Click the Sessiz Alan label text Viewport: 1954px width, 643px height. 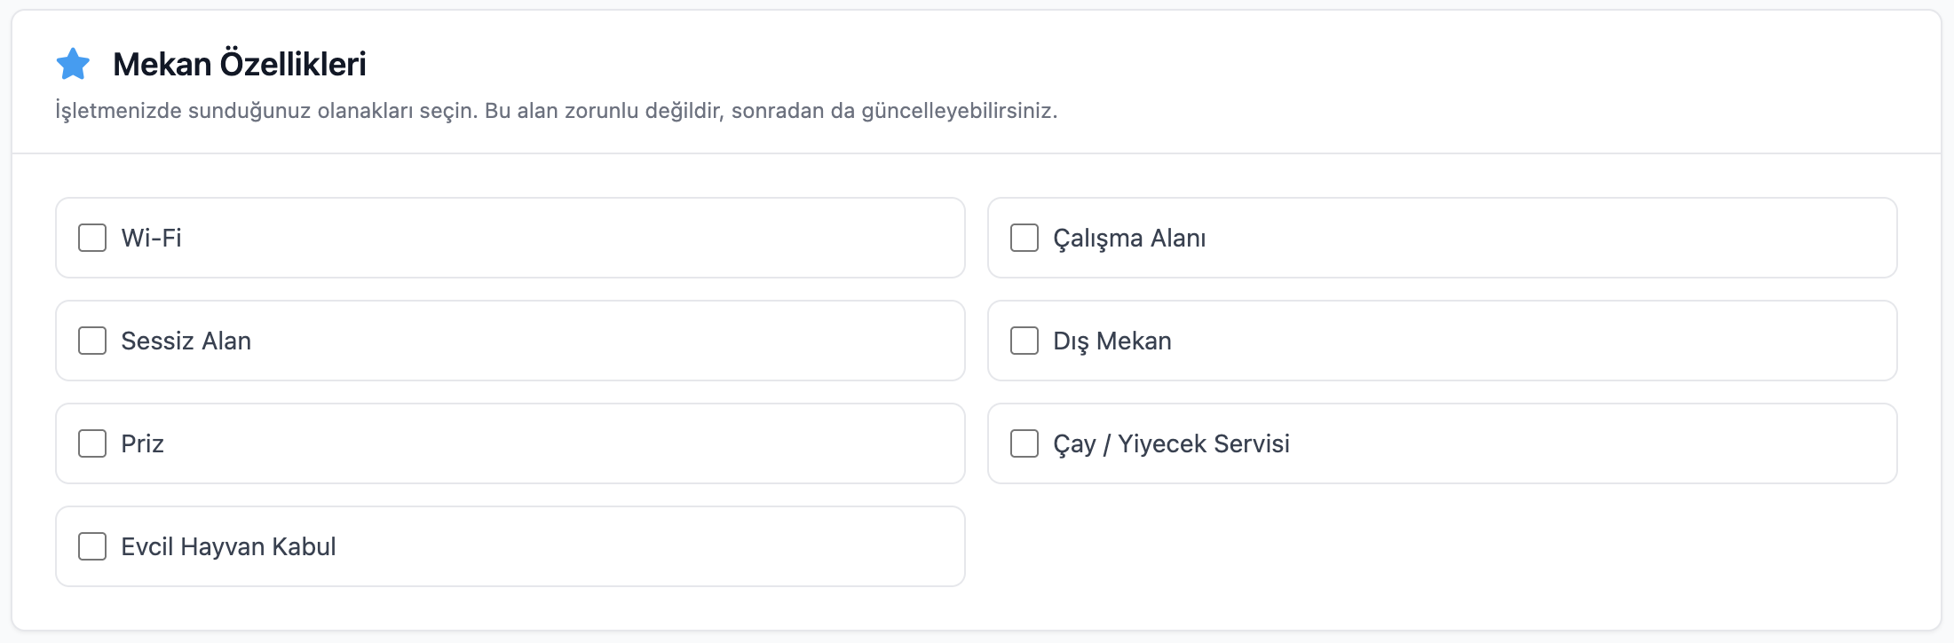pyautogui.click(x=186, y=341)
